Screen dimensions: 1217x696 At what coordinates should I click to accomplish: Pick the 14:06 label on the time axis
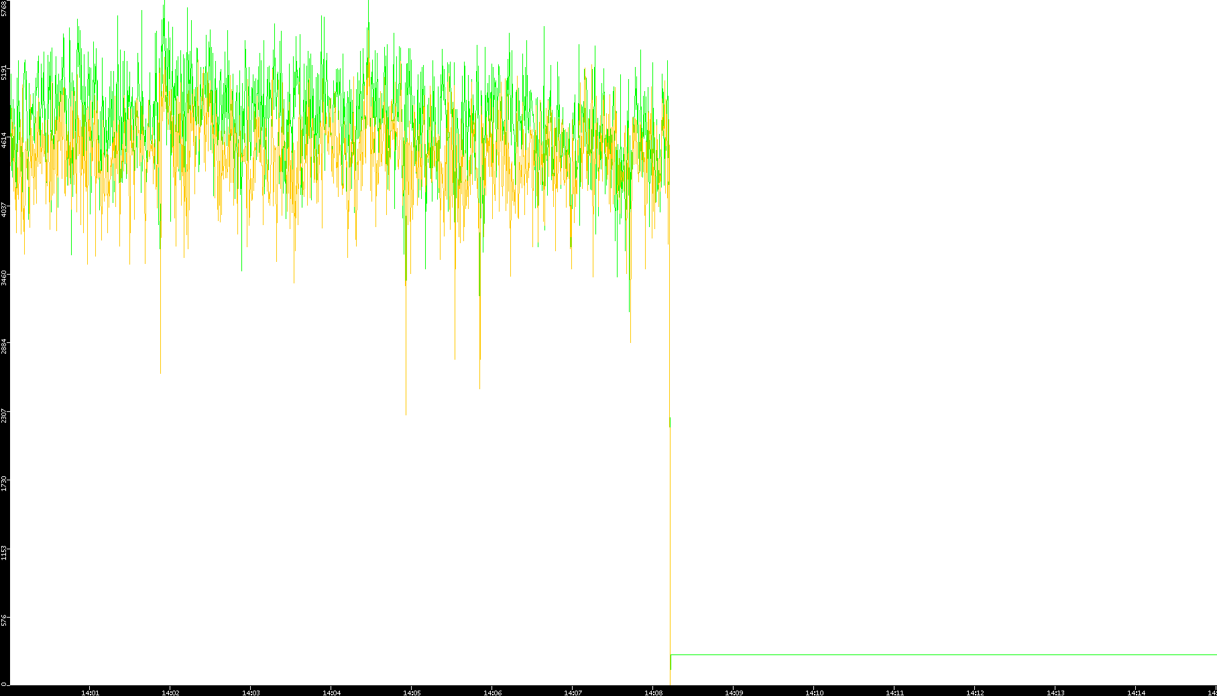click(492, 693)
